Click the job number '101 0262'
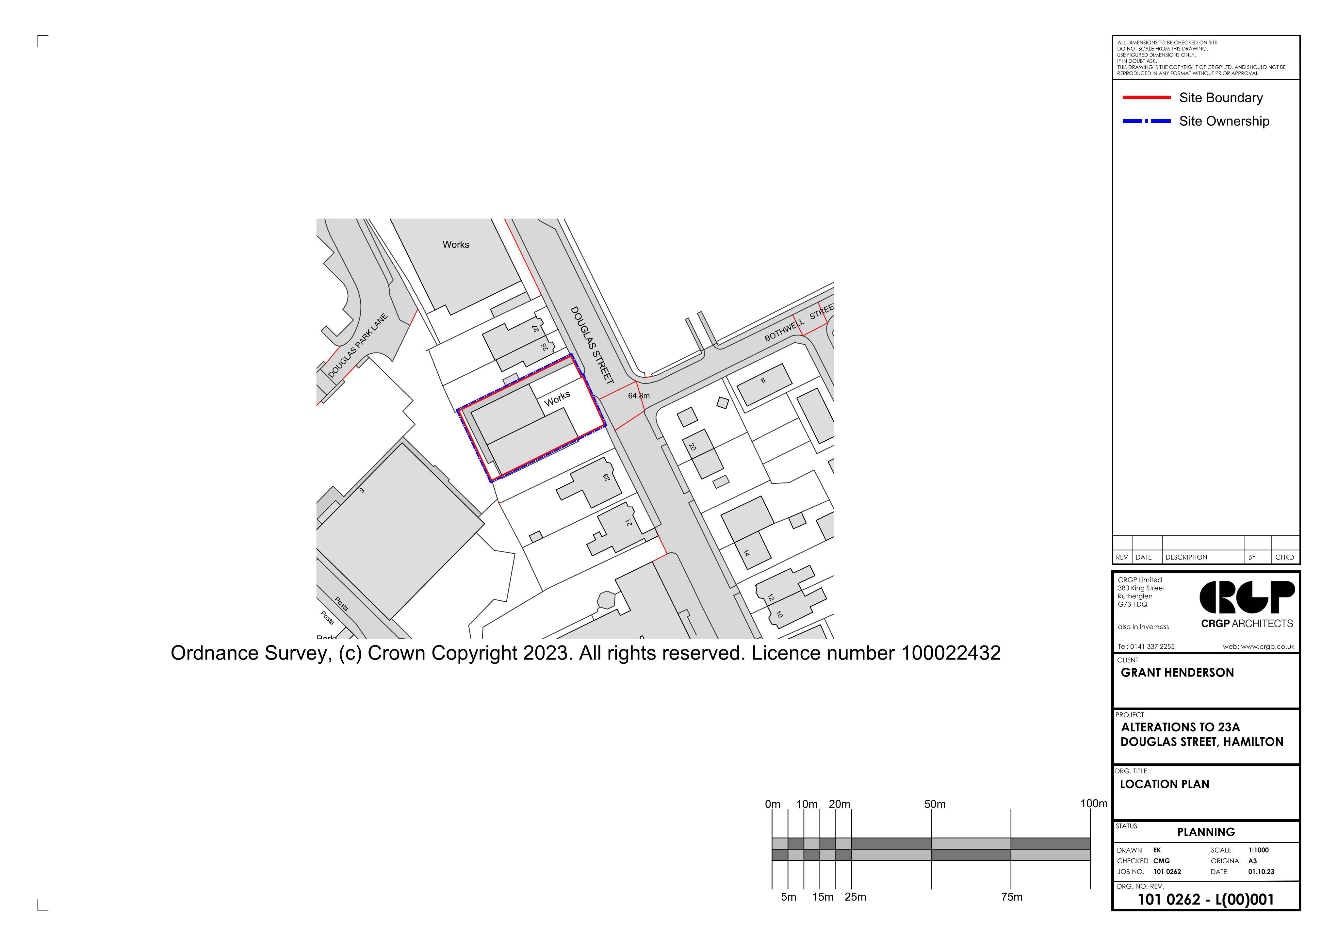 (1167, 872)
